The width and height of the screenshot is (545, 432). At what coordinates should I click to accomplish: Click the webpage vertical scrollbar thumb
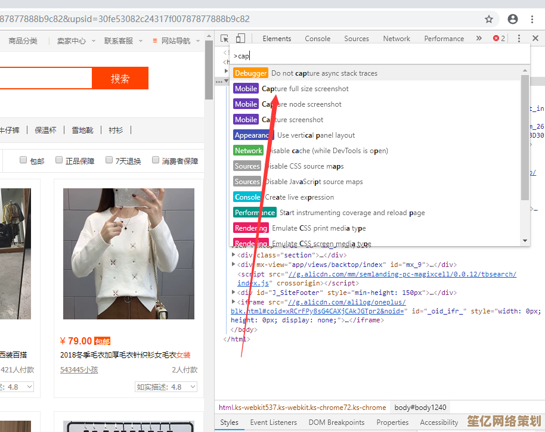pos(209,70)
